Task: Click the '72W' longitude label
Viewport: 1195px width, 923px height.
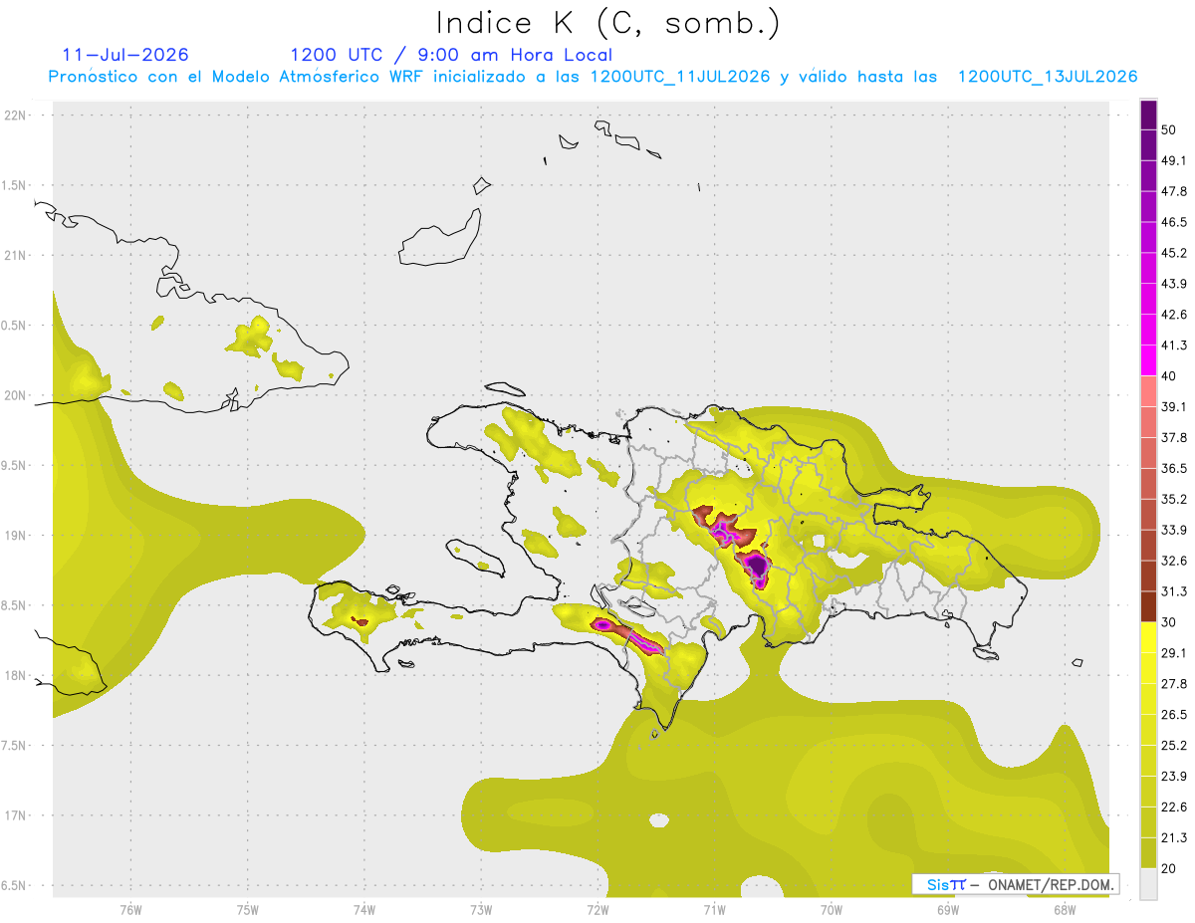Action: tap(597, 911)
